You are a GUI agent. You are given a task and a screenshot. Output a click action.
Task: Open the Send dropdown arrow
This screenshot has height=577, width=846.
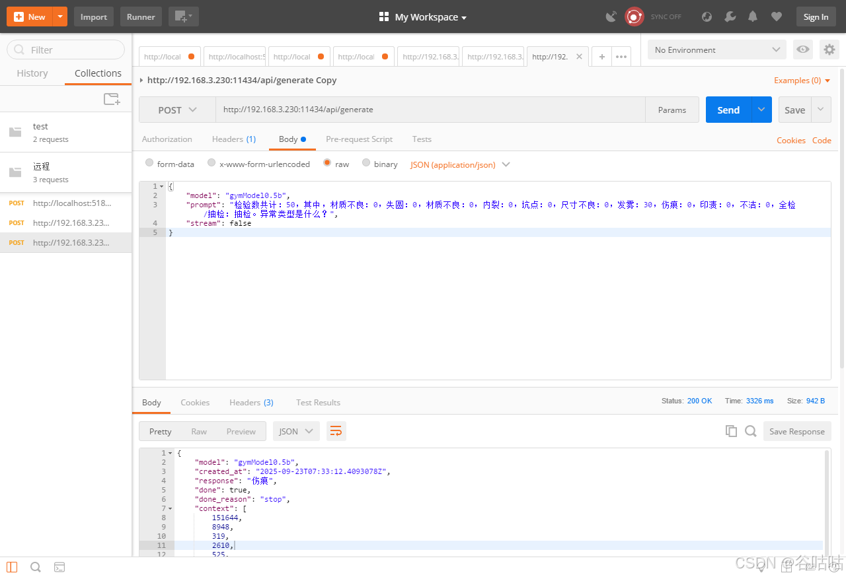762,110
